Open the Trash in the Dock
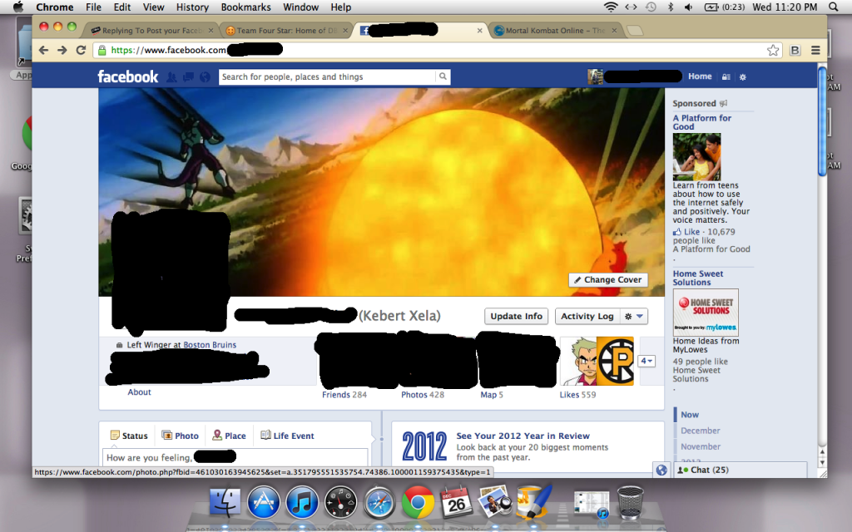 coord(631,502)
